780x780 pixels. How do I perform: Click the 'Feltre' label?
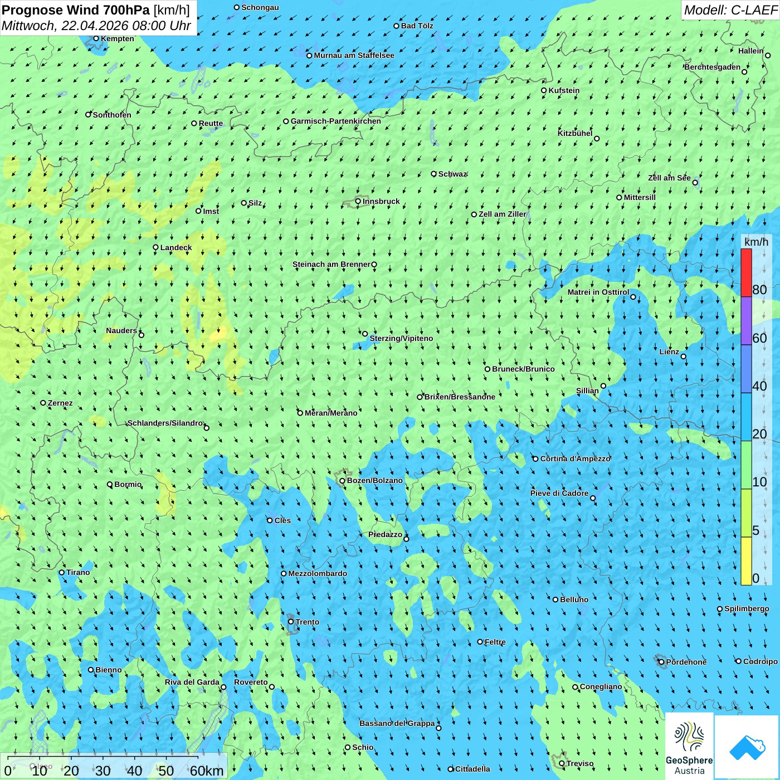495,642
